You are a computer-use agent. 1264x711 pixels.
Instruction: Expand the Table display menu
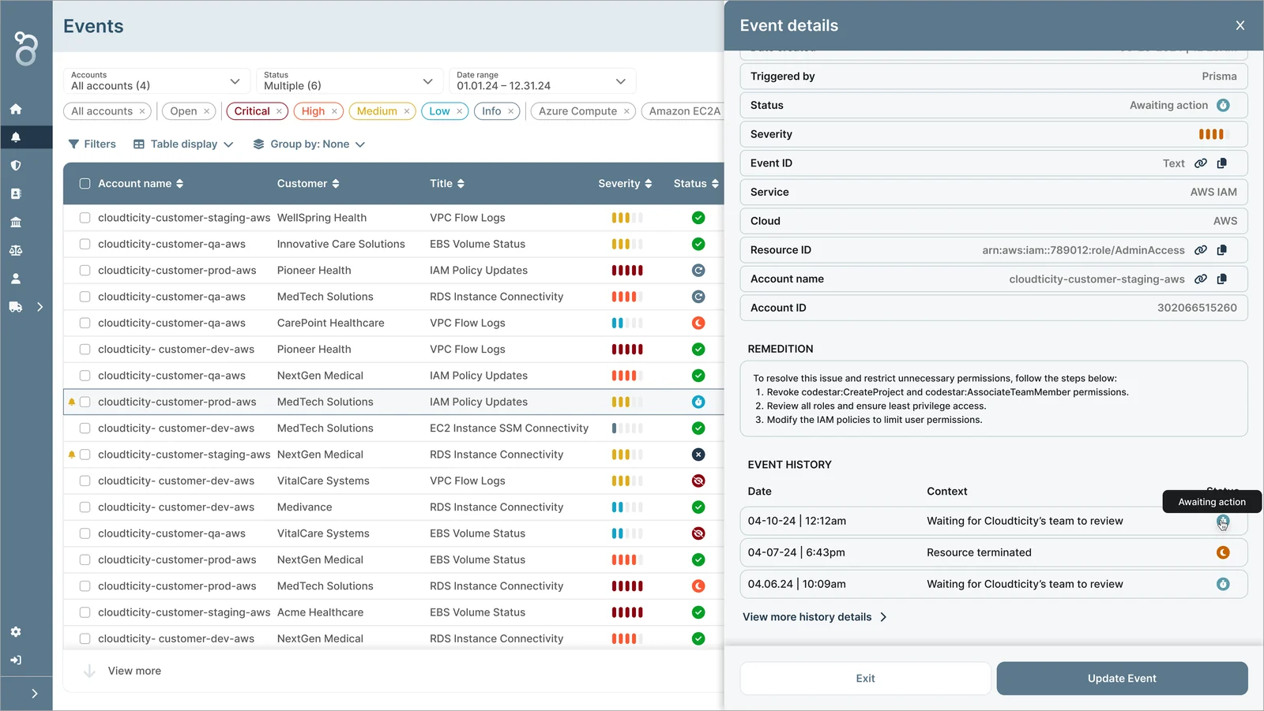coord(183,144)
